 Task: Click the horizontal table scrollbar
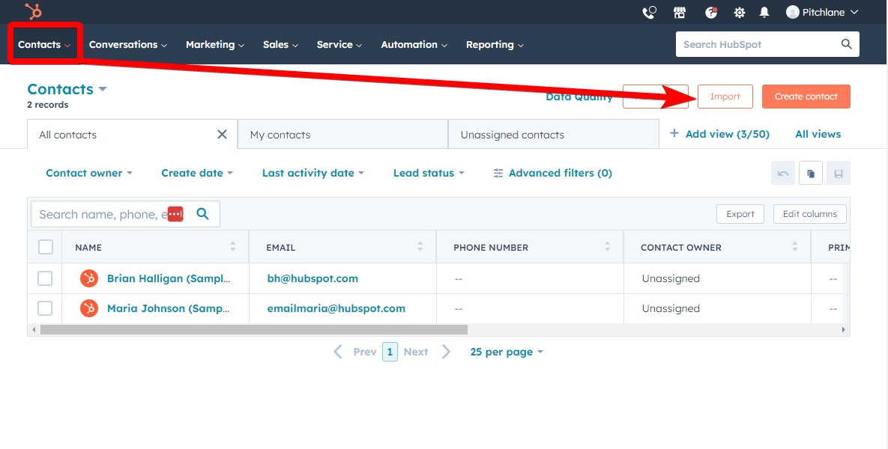pyautogui.click(x=254, y=329)
